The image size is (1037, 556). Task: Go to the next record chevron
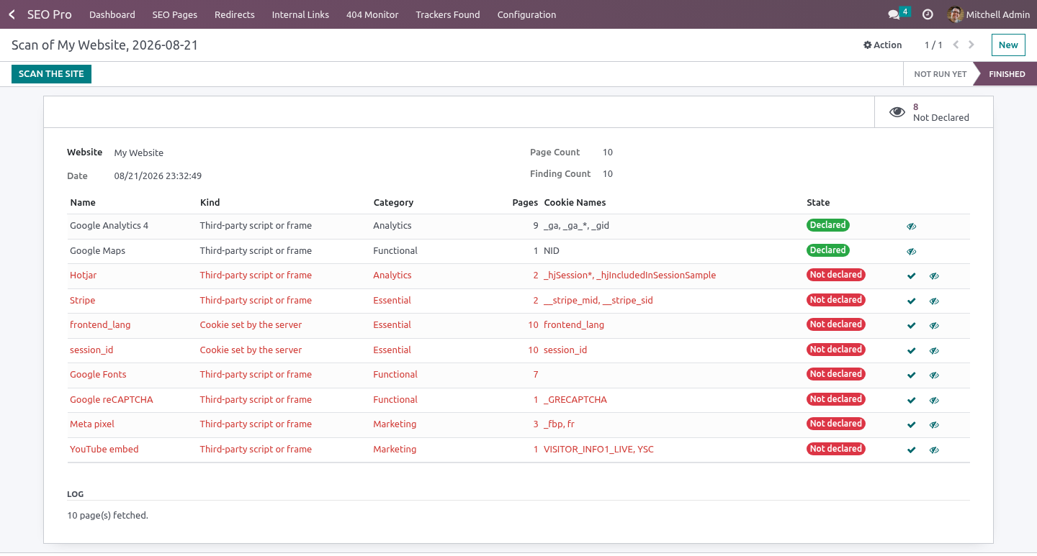(x=971, y=45)
